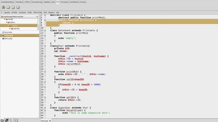Switch to the Standard toolbar tab
The height and width of the screenshot is (122, 218).
[19, 2]
